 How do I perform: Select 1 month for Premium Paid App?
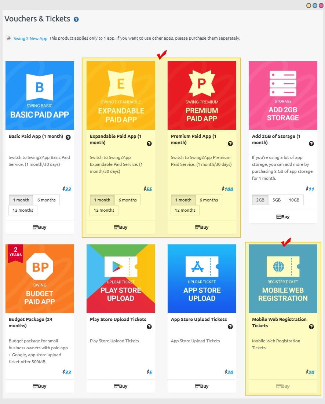(x=183, y=200)
